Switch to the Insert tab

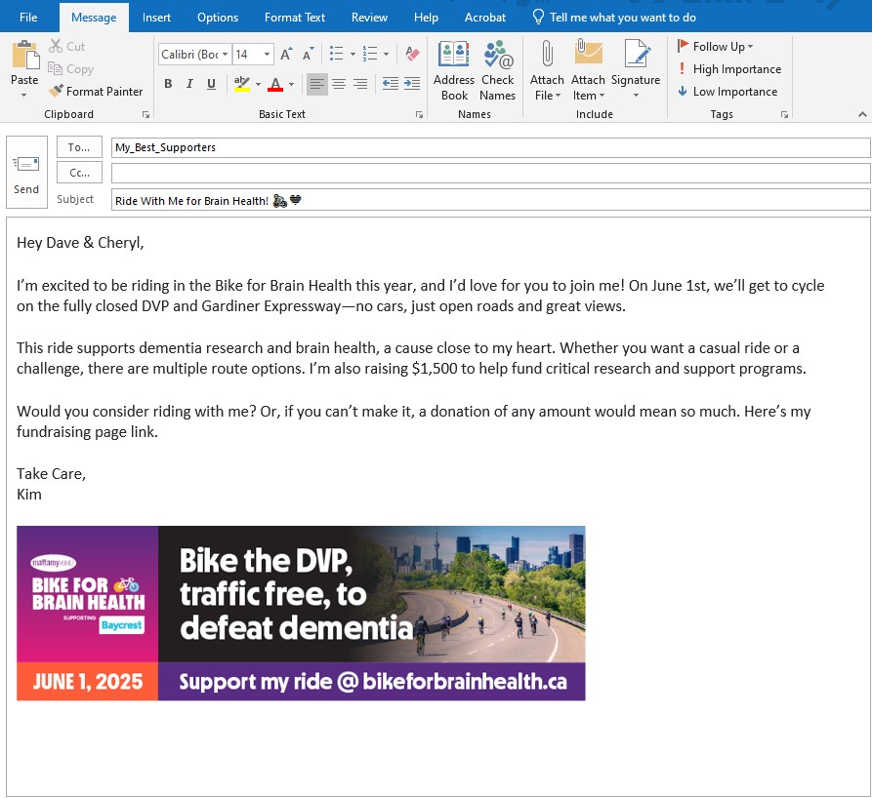point(156,18)
